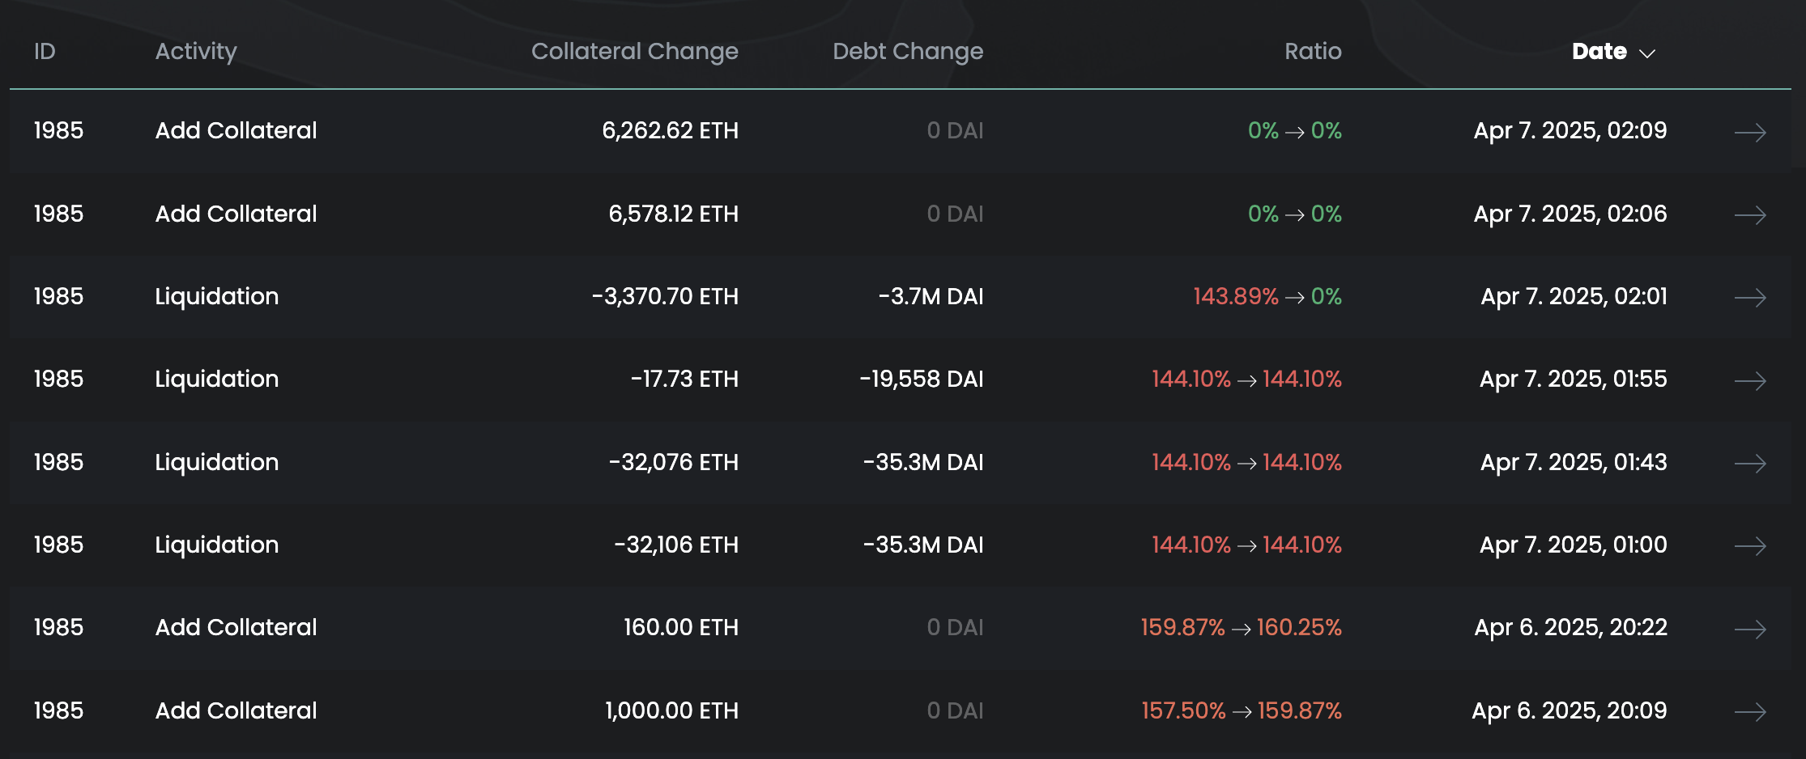The height and width of the screenshot is (759, 1806).
Task: Click arrow on the 160.00 ETH collateral row
Action: [x=1749, y=629]
